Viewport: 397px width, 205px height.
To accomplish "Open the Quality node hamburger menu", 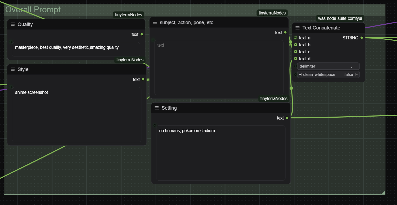I will (13, 24).
